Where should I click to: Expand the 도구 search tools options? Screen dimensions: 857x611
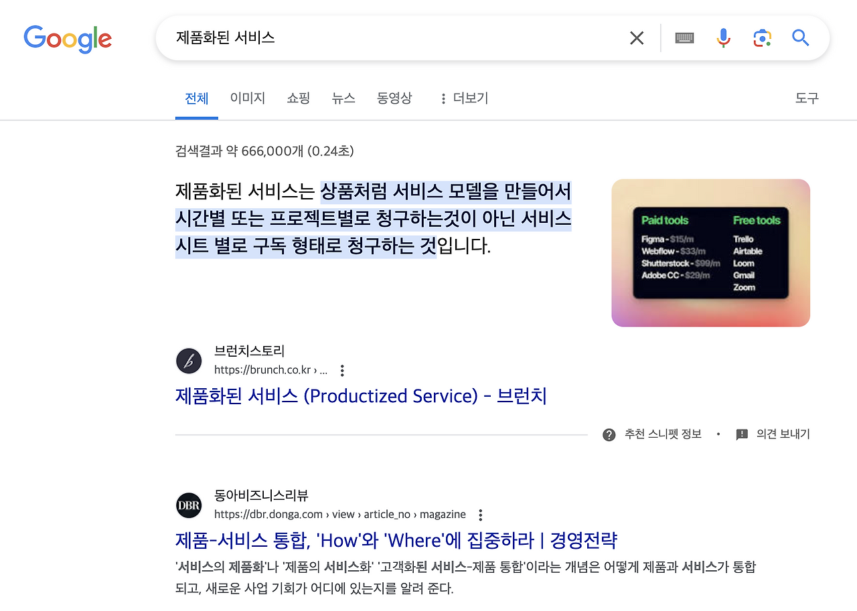807,98
